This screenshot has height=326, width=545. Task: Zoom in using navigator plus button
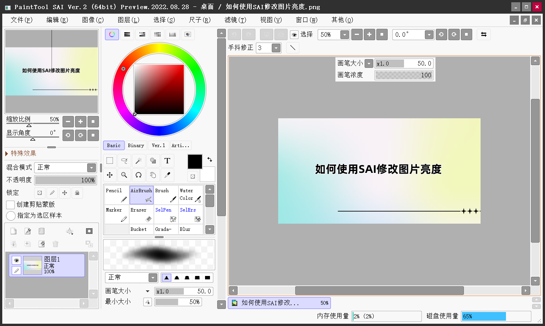[x=81, y=122]
